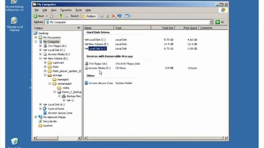The height and width of the screenshot is (148, 264).
Task: Click the Address bar field
Action: tap(127, 22)
